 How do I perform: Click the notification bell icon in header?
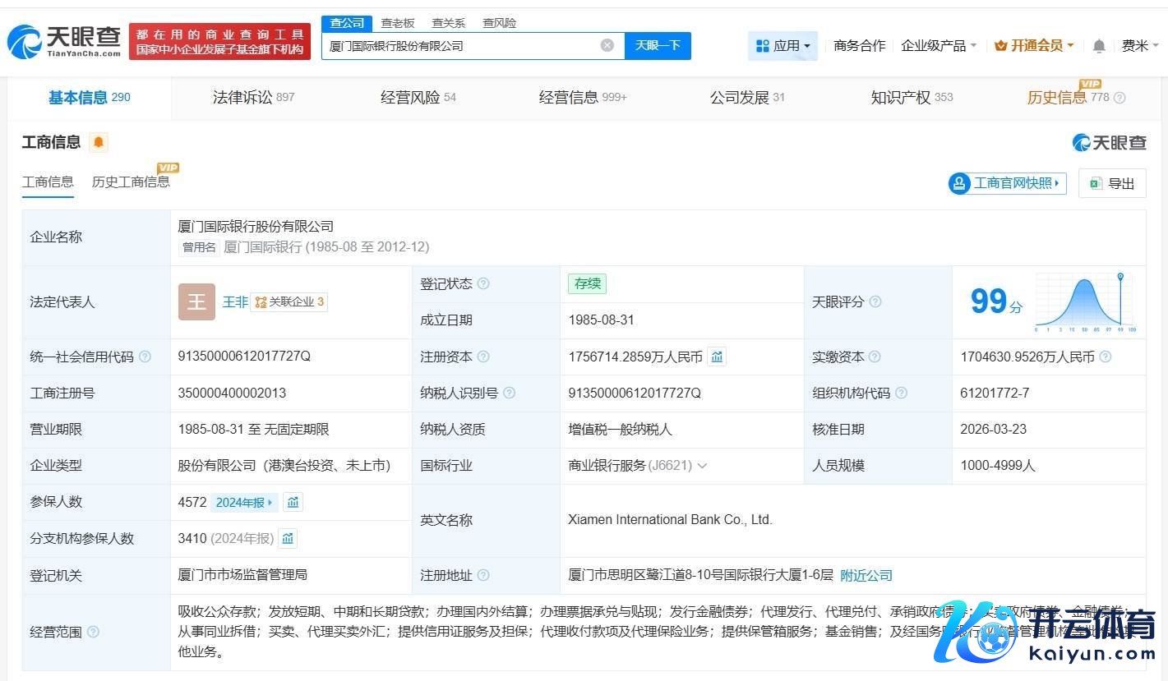point(1099,46)
